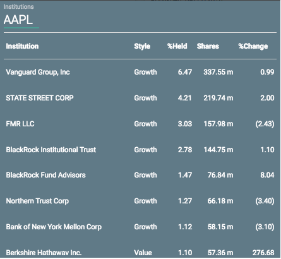Sort by %Held column header
Screen dimensions: 281x259
click(x=177, y=46)
